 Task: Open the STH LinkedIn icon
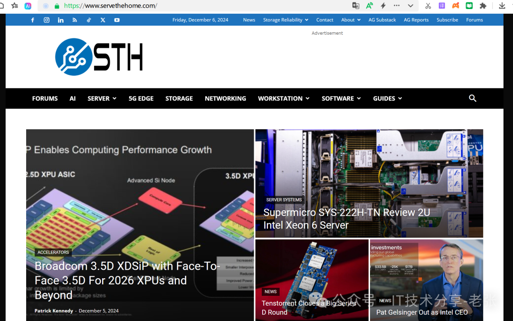coord(60,20)
